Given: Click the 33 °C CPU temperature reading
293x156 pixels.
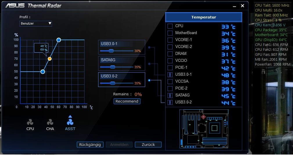Looking at the screenshot, I should coord(228,27).
